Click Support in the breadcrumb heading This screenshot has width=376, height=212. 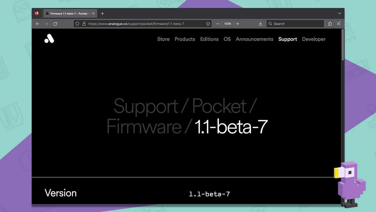click(x=146, y=106)
